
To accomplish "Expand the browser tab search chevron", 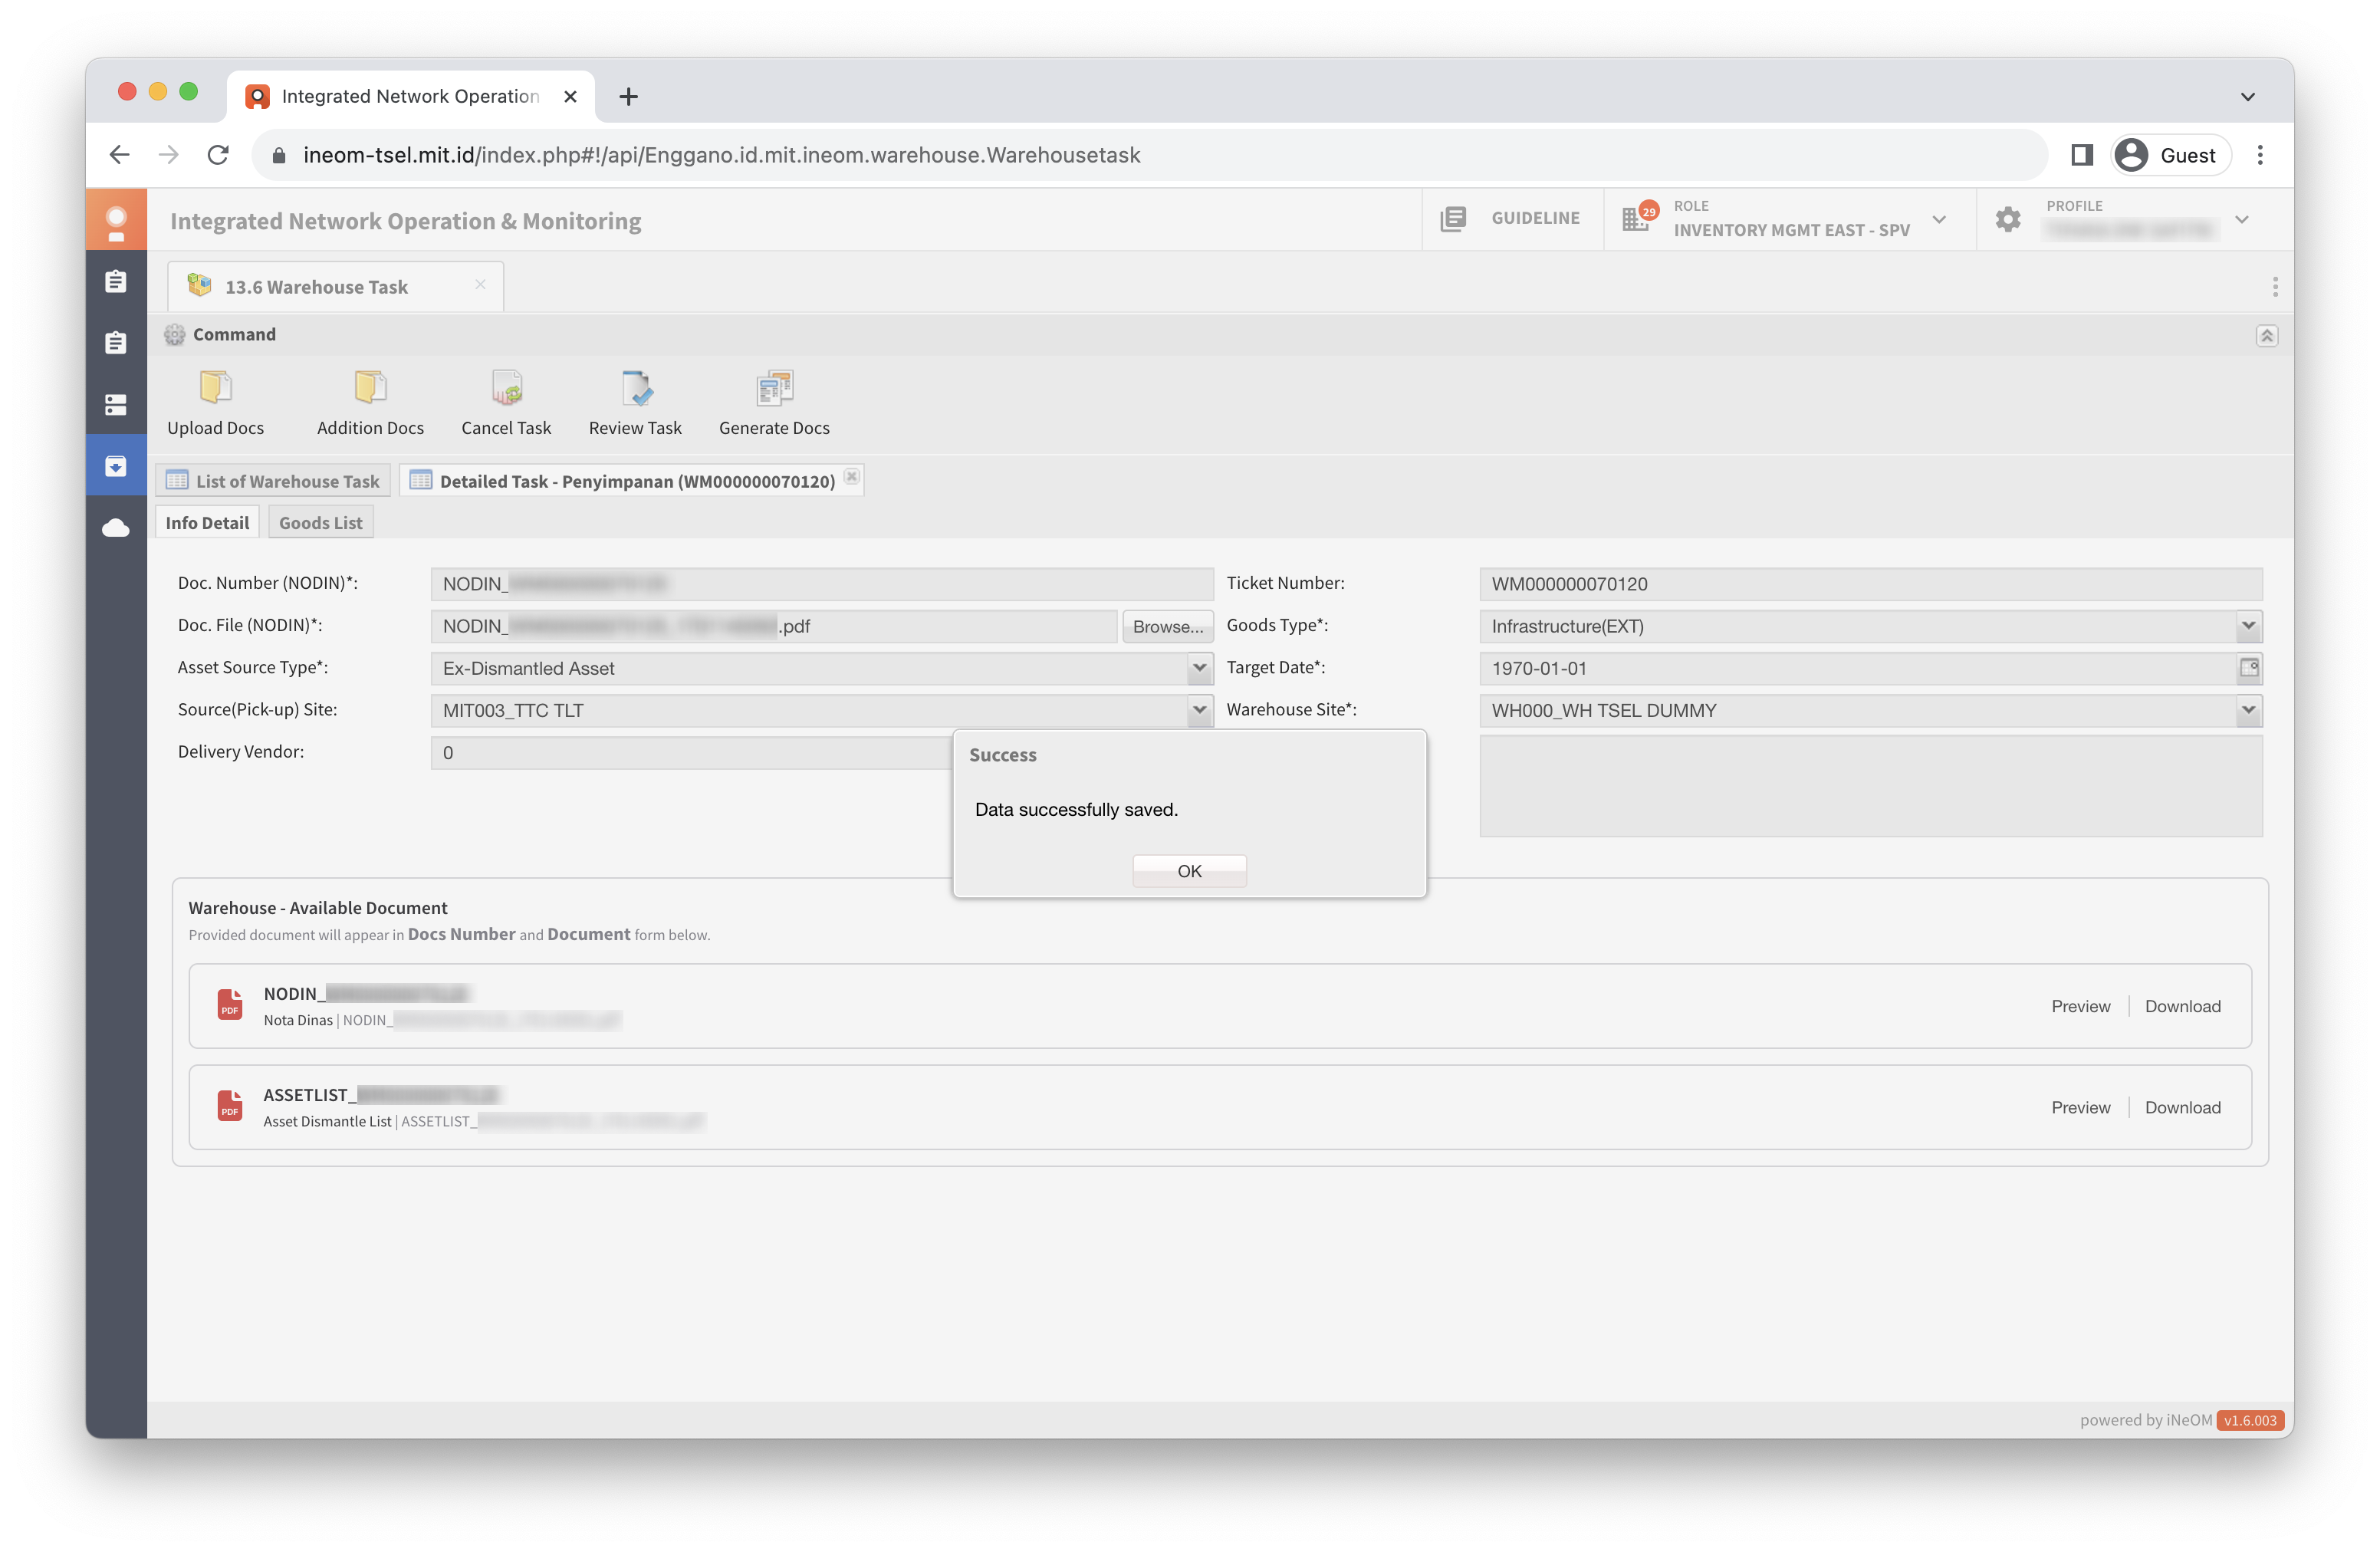I will [x=2248, y=97].
